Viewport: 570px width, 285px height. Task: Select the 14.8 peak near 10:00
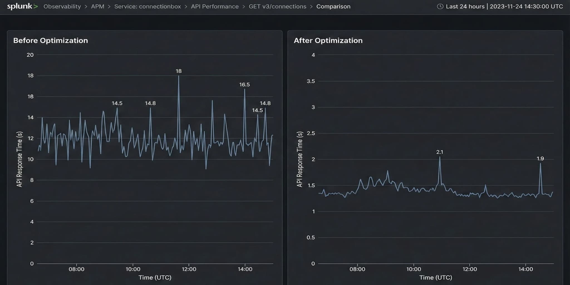(150, 103)
